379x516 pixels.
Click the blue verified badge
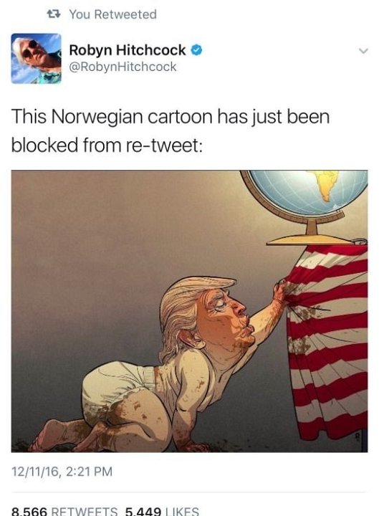pyautogui.click(x=196, y=50)
